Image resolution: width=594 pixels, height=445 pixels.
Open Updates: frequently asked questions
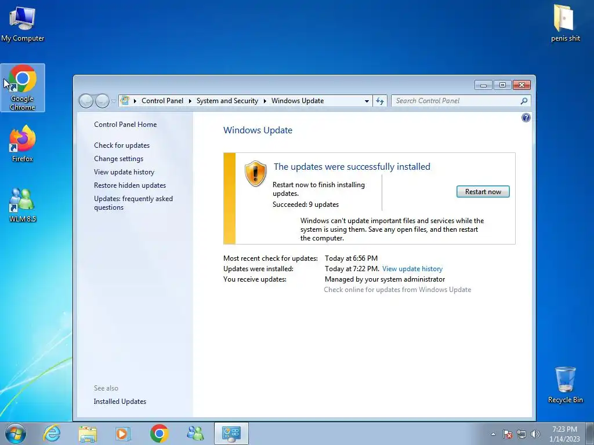point(133,203)
